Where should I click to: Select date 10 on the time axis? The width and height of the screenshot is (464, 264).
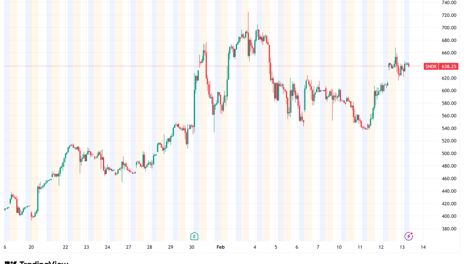[x=339, y=247]
